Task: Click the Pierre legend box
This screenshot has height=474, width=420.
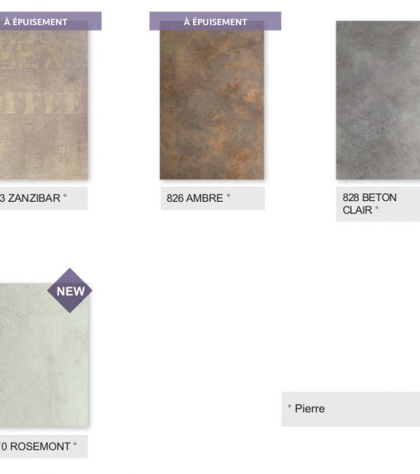Action: coord(351,409)
